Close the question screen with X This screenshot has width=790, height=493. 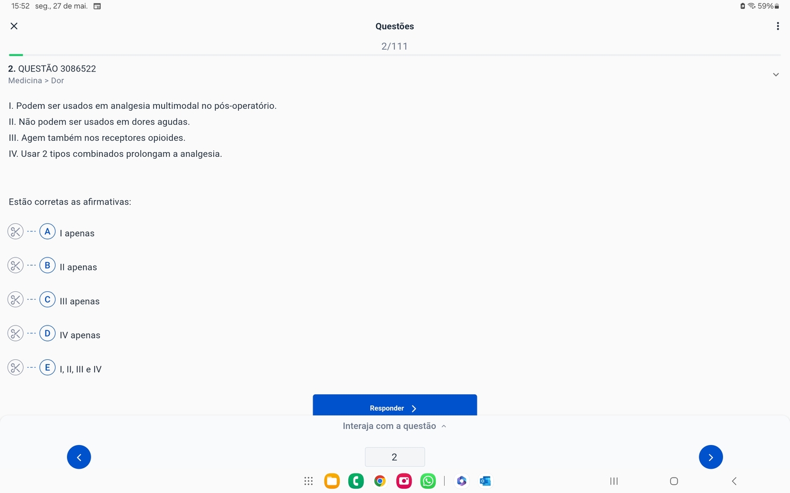point(14,26)
